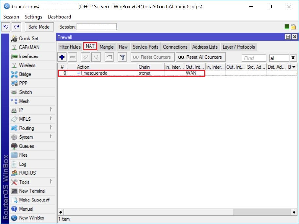This screenshot has height=224, width=299.
Task: Remove selected rule with minus icon
Action: [x=73, y=57]
